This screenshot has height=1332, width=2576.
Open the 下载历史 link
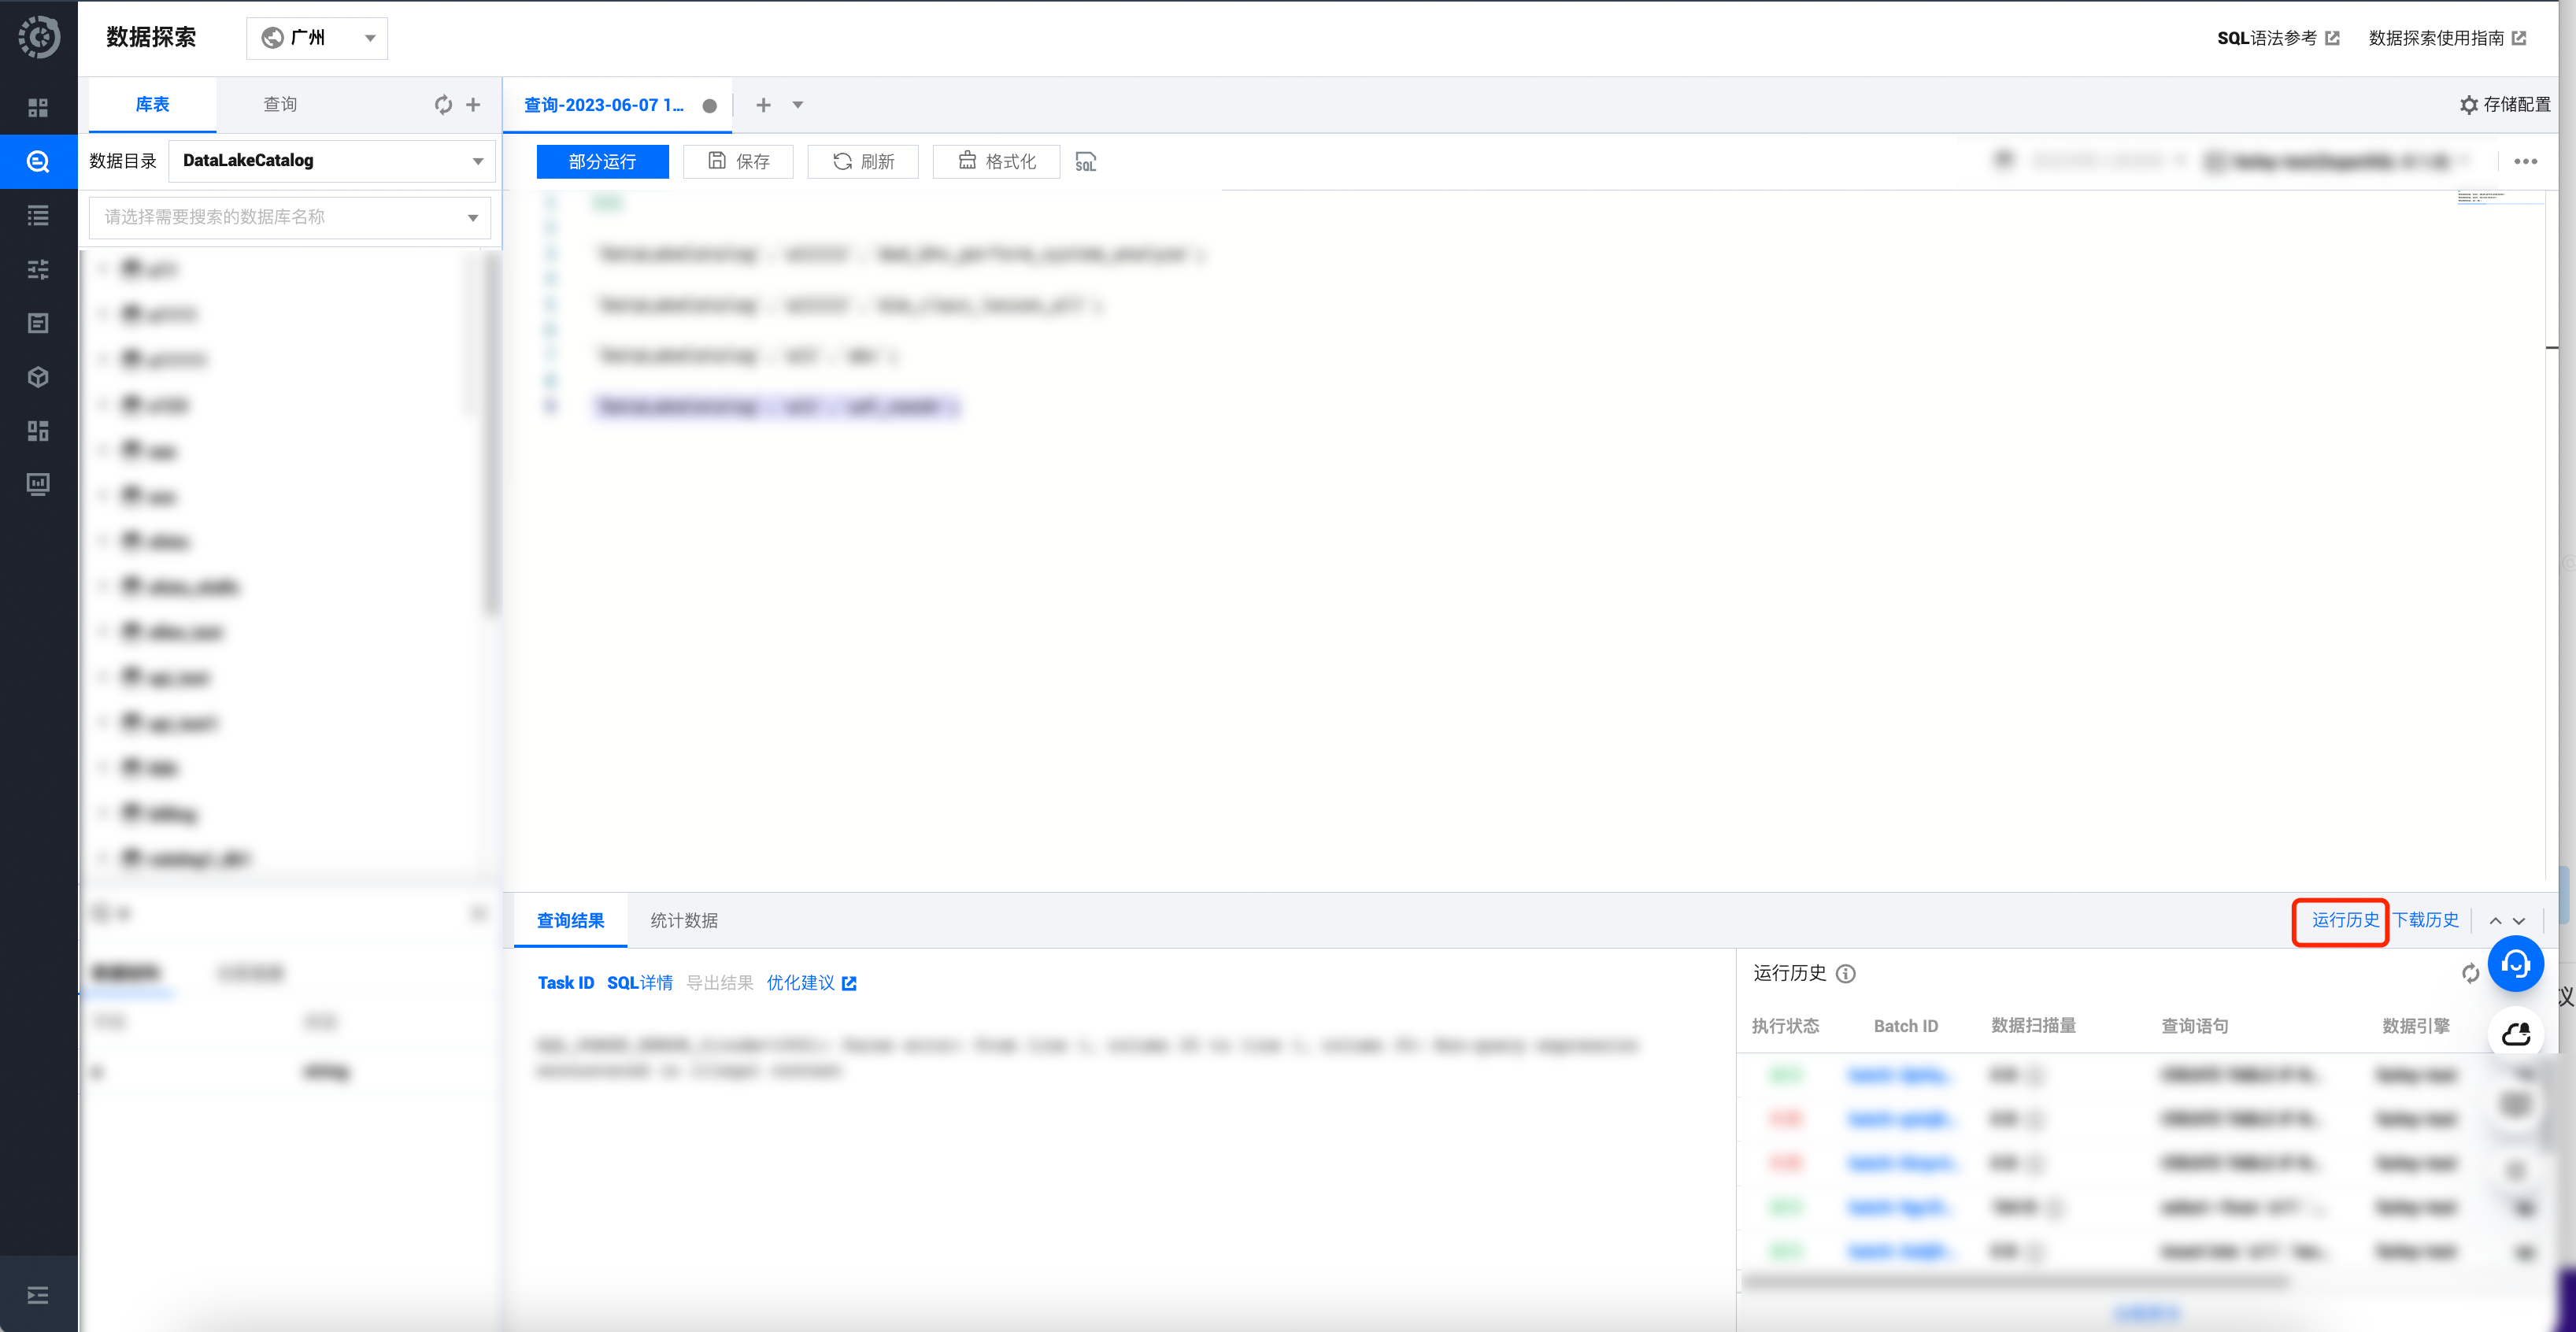coord(2425,920)
